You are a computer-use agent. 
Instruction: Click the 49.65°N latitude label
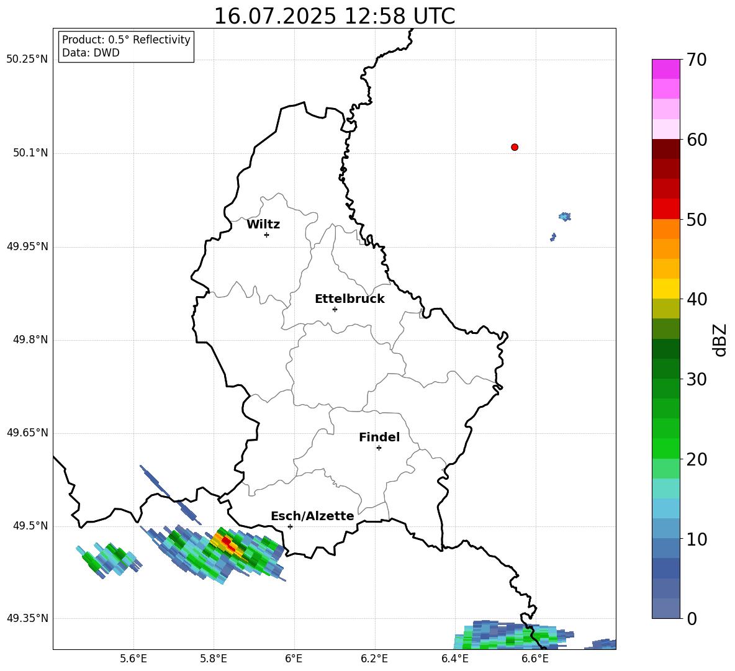[x=27, y=432]
